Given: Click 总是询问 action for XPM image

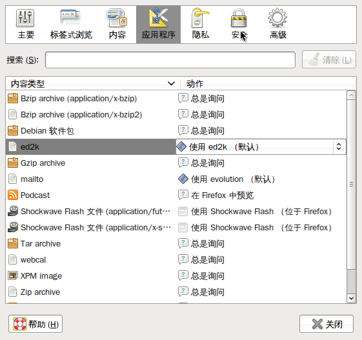Looking at the screenshot, I should click(x=208, y=276).
